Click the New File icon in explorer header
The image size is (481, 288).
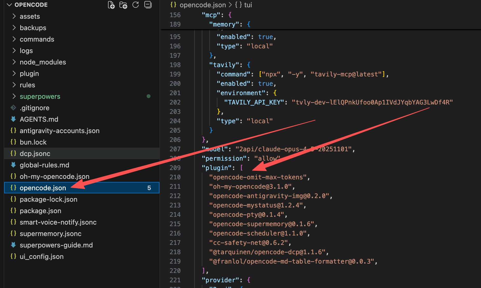(111, 5)
